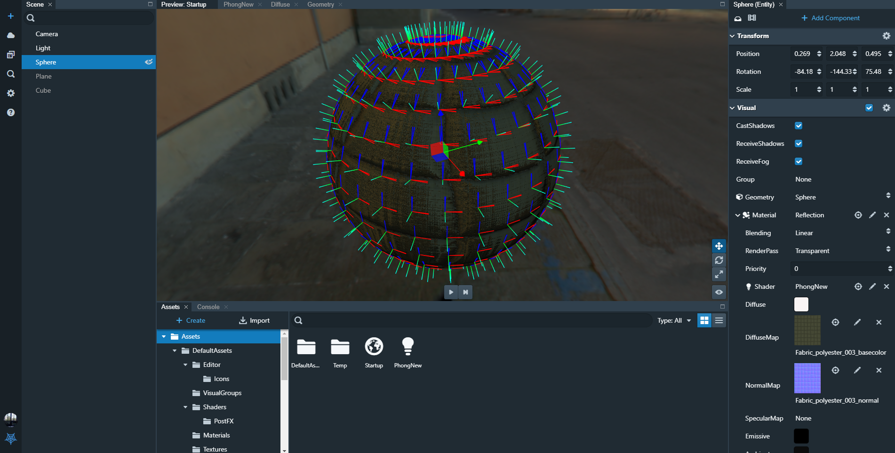
Task: Click the crosshair picker next to the Reflection material
Action: tap(858, 215)
